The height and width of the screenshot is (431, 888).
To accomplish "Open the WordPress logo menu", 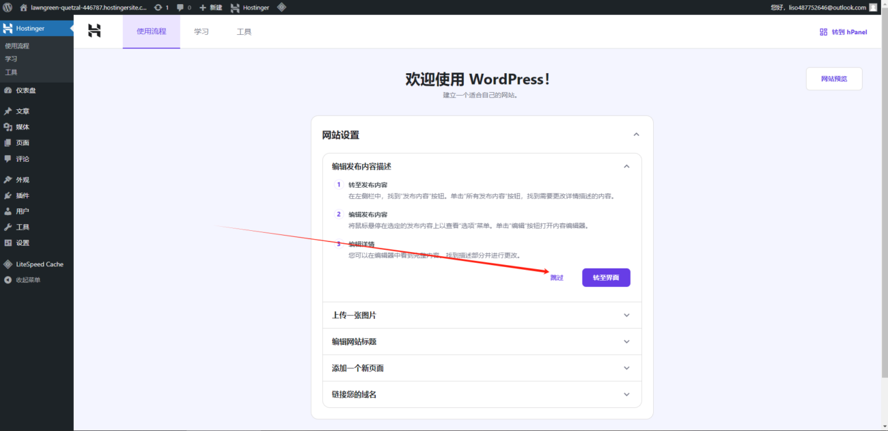I will click(8, 7).
